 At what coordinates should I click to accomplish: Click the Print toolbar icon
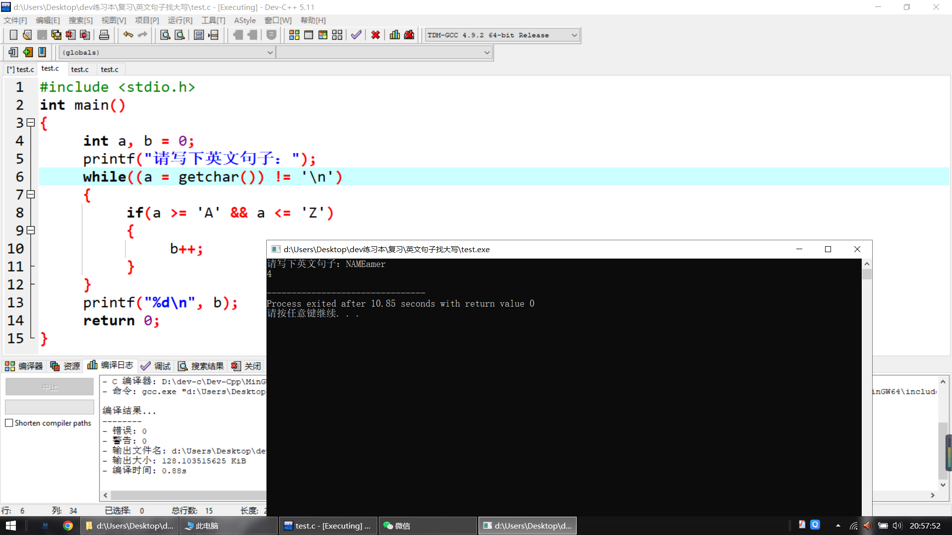coord(104,35)
